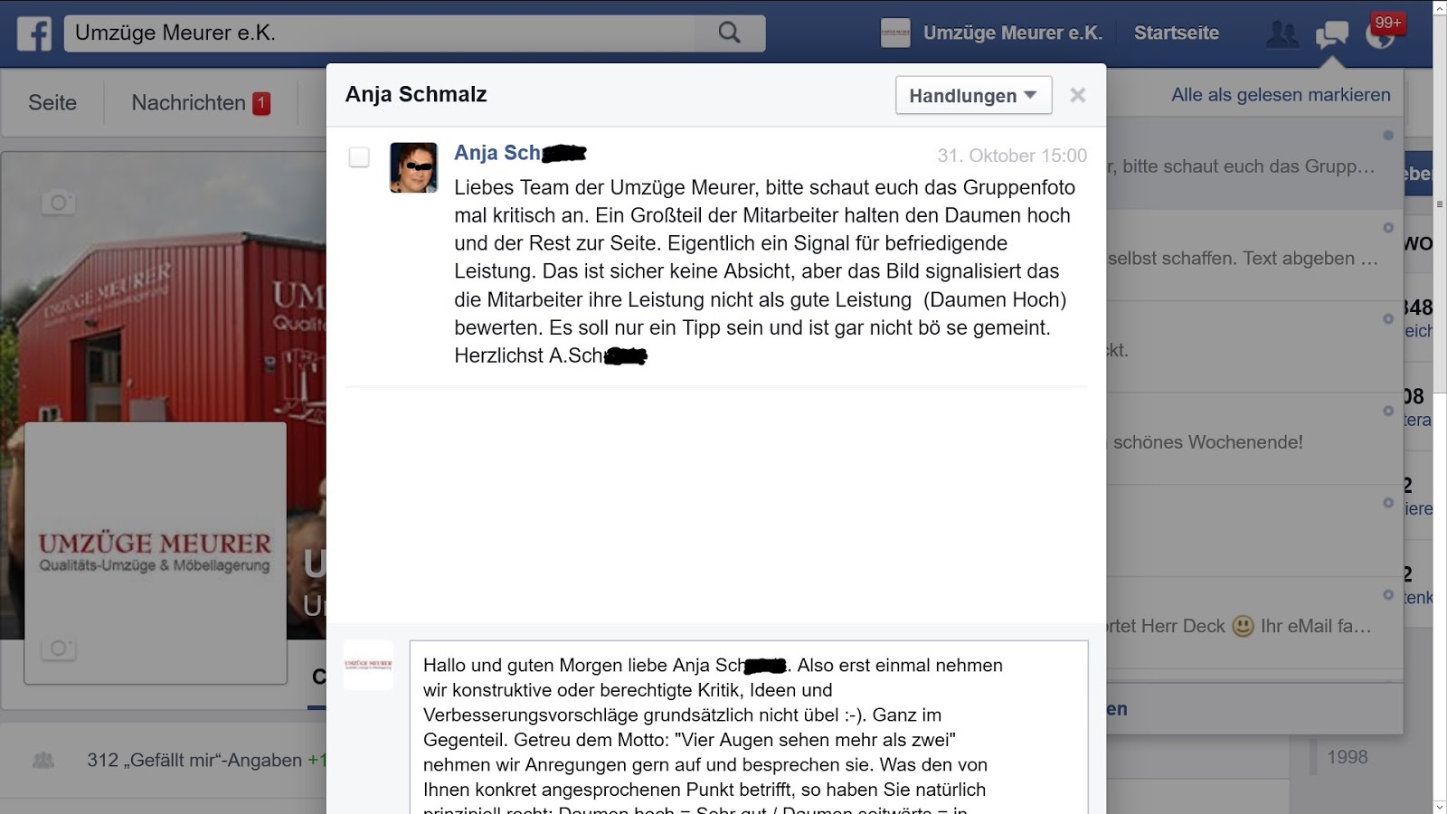The image size is (1447, 814).
Task: Click inside the reply text box
Action: (749, 728)
